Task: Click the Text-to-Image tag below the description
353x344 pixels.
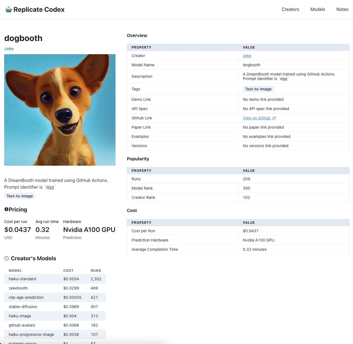Action: point(19,196)
